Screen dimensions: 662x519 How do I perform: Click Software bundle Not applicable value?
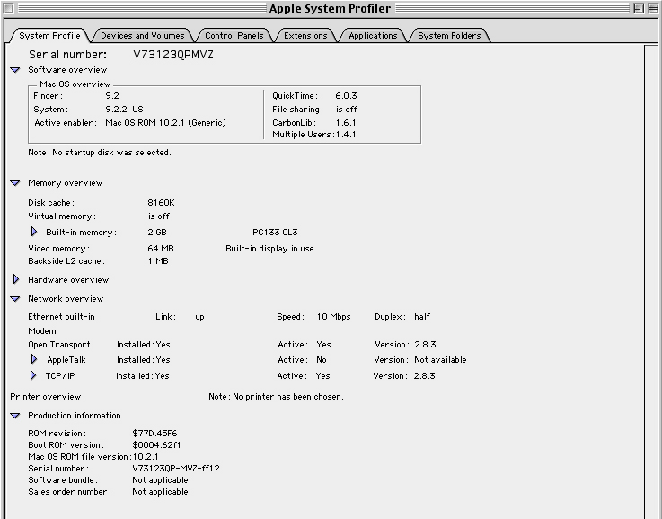click(x=160, y=480)
